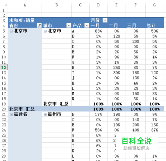Click the 总计 column label
This screenshot has width=166, height=161.
[x=151, y=26]
